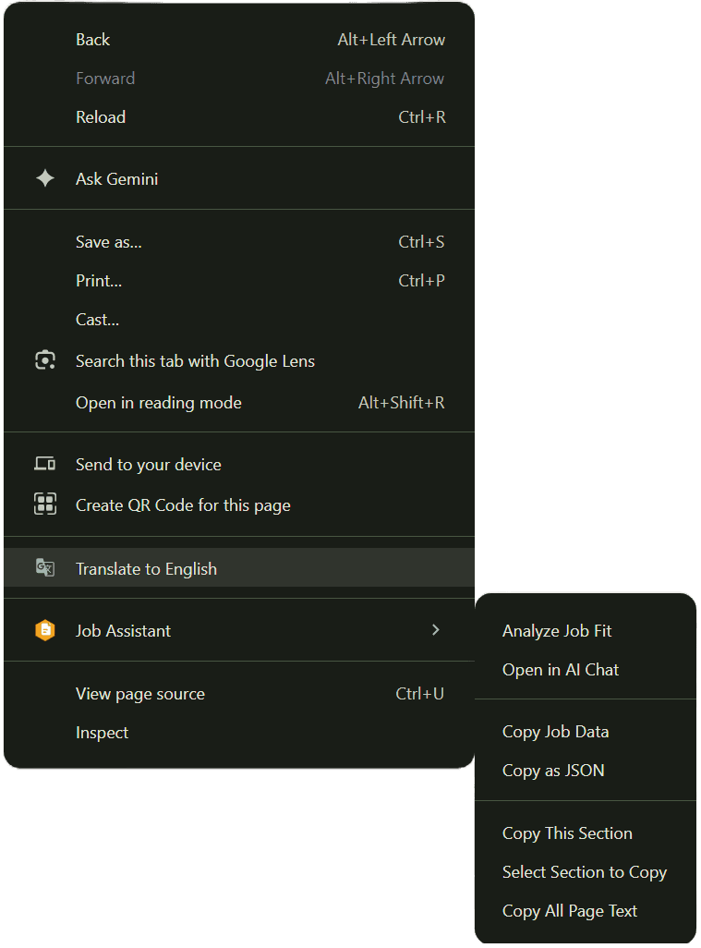Viewport: 701px width, 948px height.
Task: Click the Send to your device icon
Action: pos(44,464)
